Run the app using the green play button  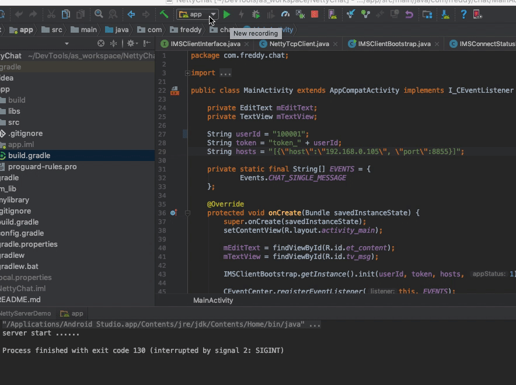coord(227,15)
